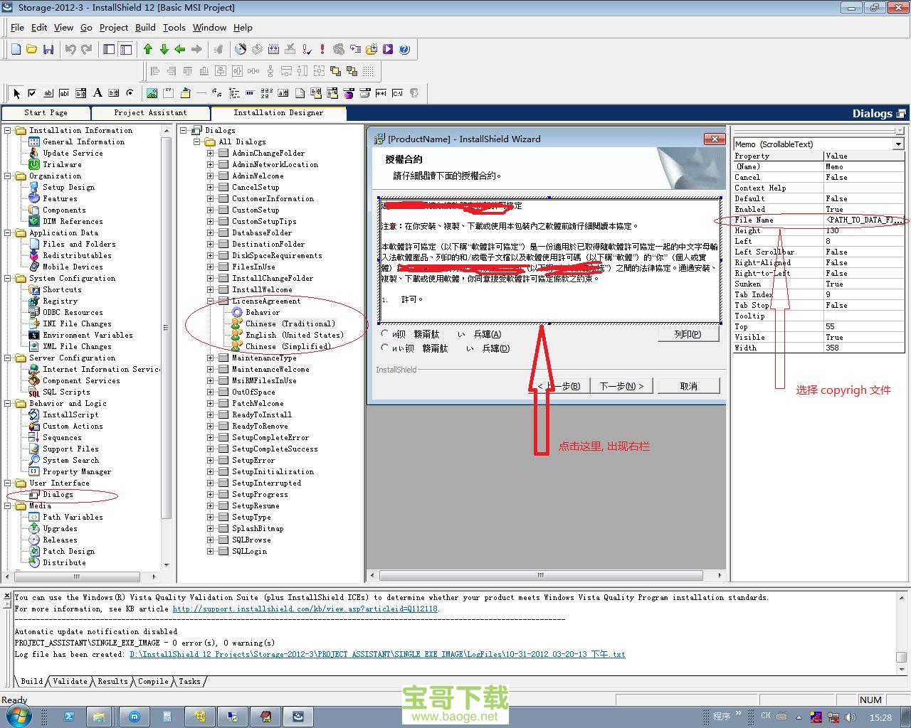Image resolution: width=911 pixels, height=728 pixels.
Task: Click the File Name property value cell
Action: (865, 220)
